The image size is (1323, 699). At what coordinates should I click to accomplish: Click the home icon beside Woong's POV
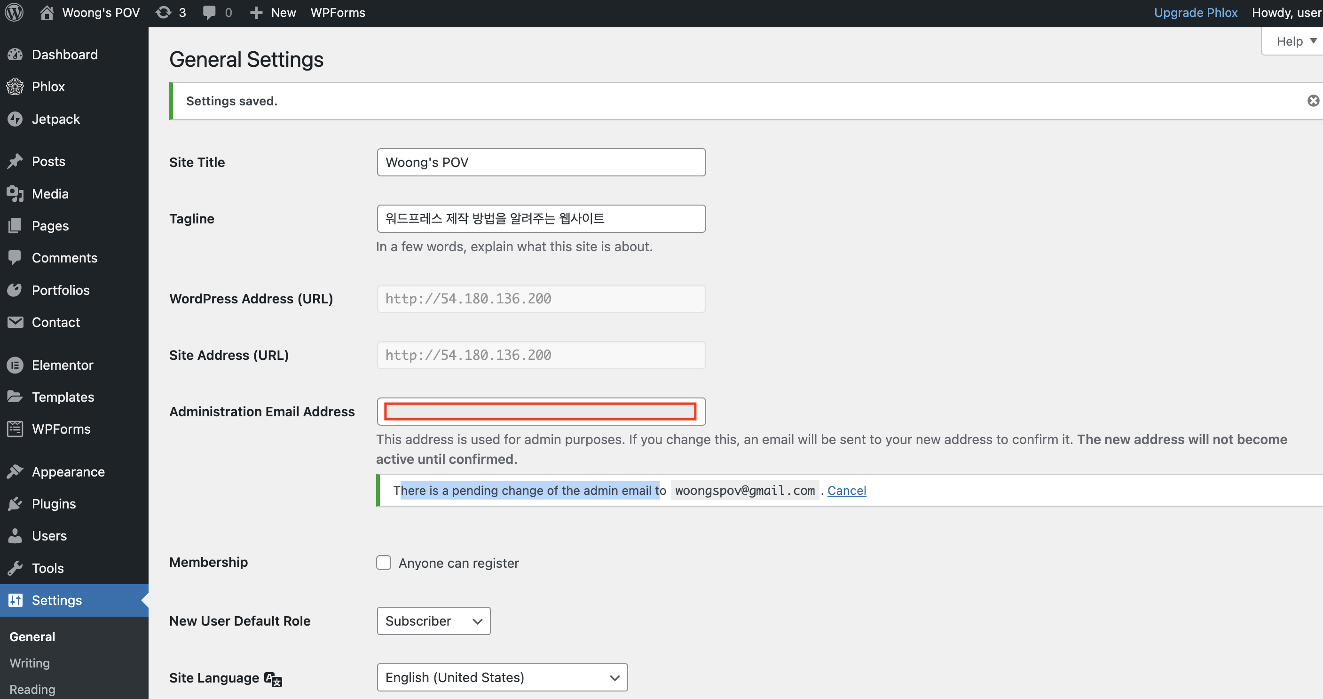pyautogui.click(x=47, y=12)
